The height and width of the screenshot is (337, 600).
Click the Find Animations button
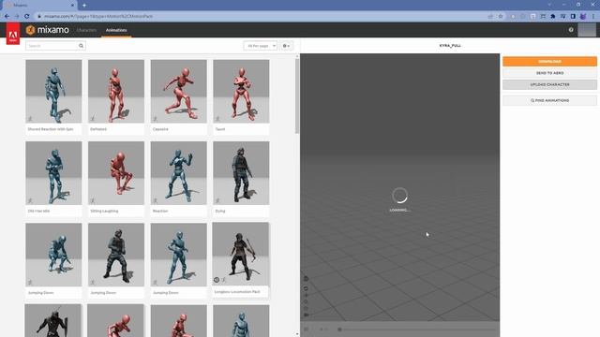coord(549,100)
